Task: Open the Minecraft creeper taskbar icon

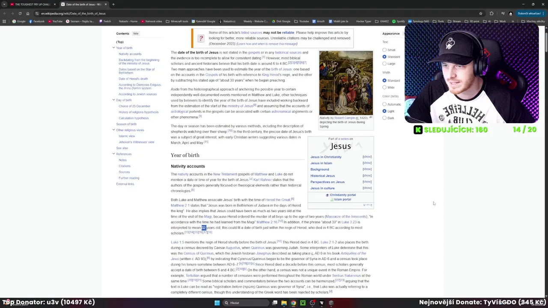Action: (303, 303)
